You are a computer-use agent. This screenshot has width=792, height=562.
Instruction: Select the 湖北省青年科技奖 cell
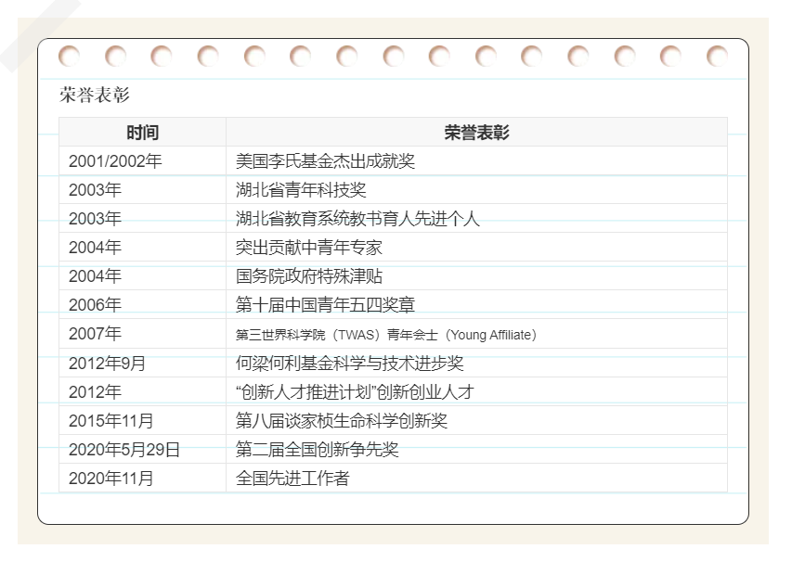coord(301,190)
